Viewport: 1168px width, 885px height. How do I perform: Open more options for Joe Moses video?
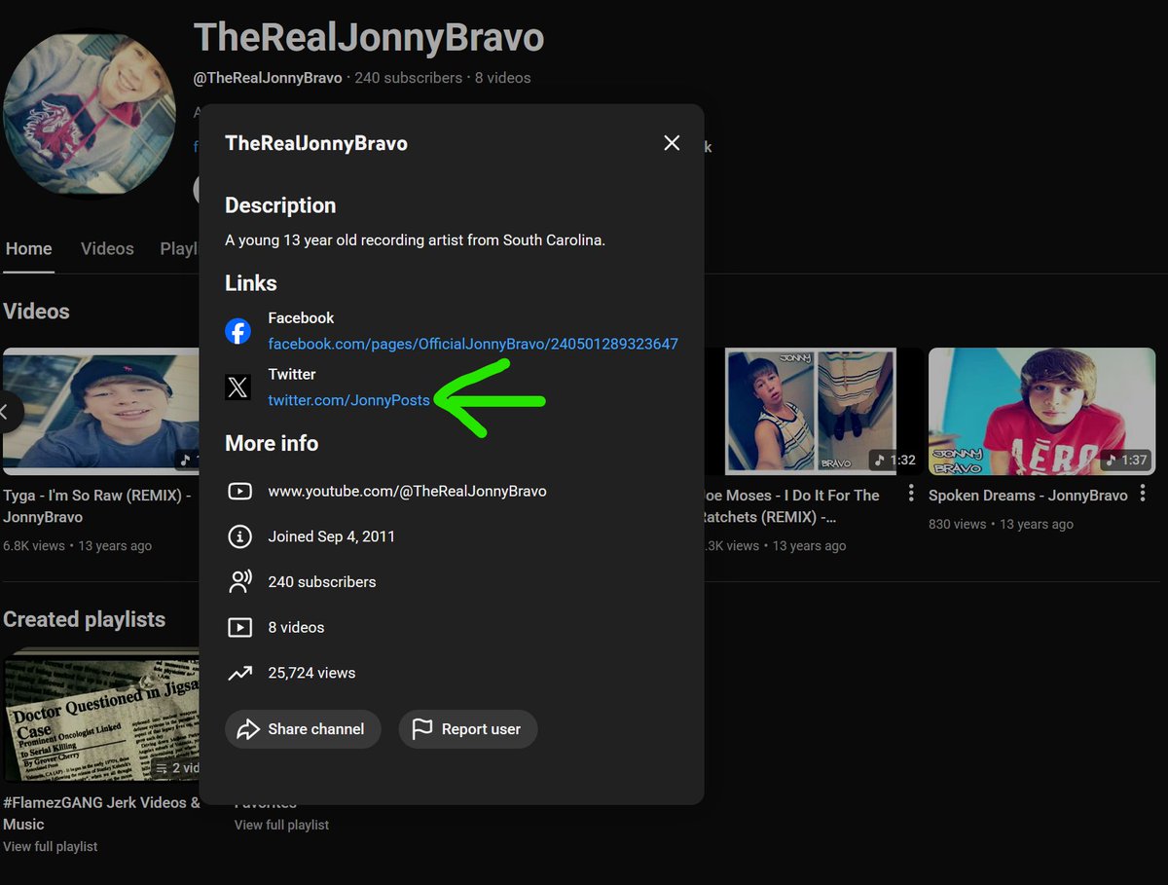point(911,494)
